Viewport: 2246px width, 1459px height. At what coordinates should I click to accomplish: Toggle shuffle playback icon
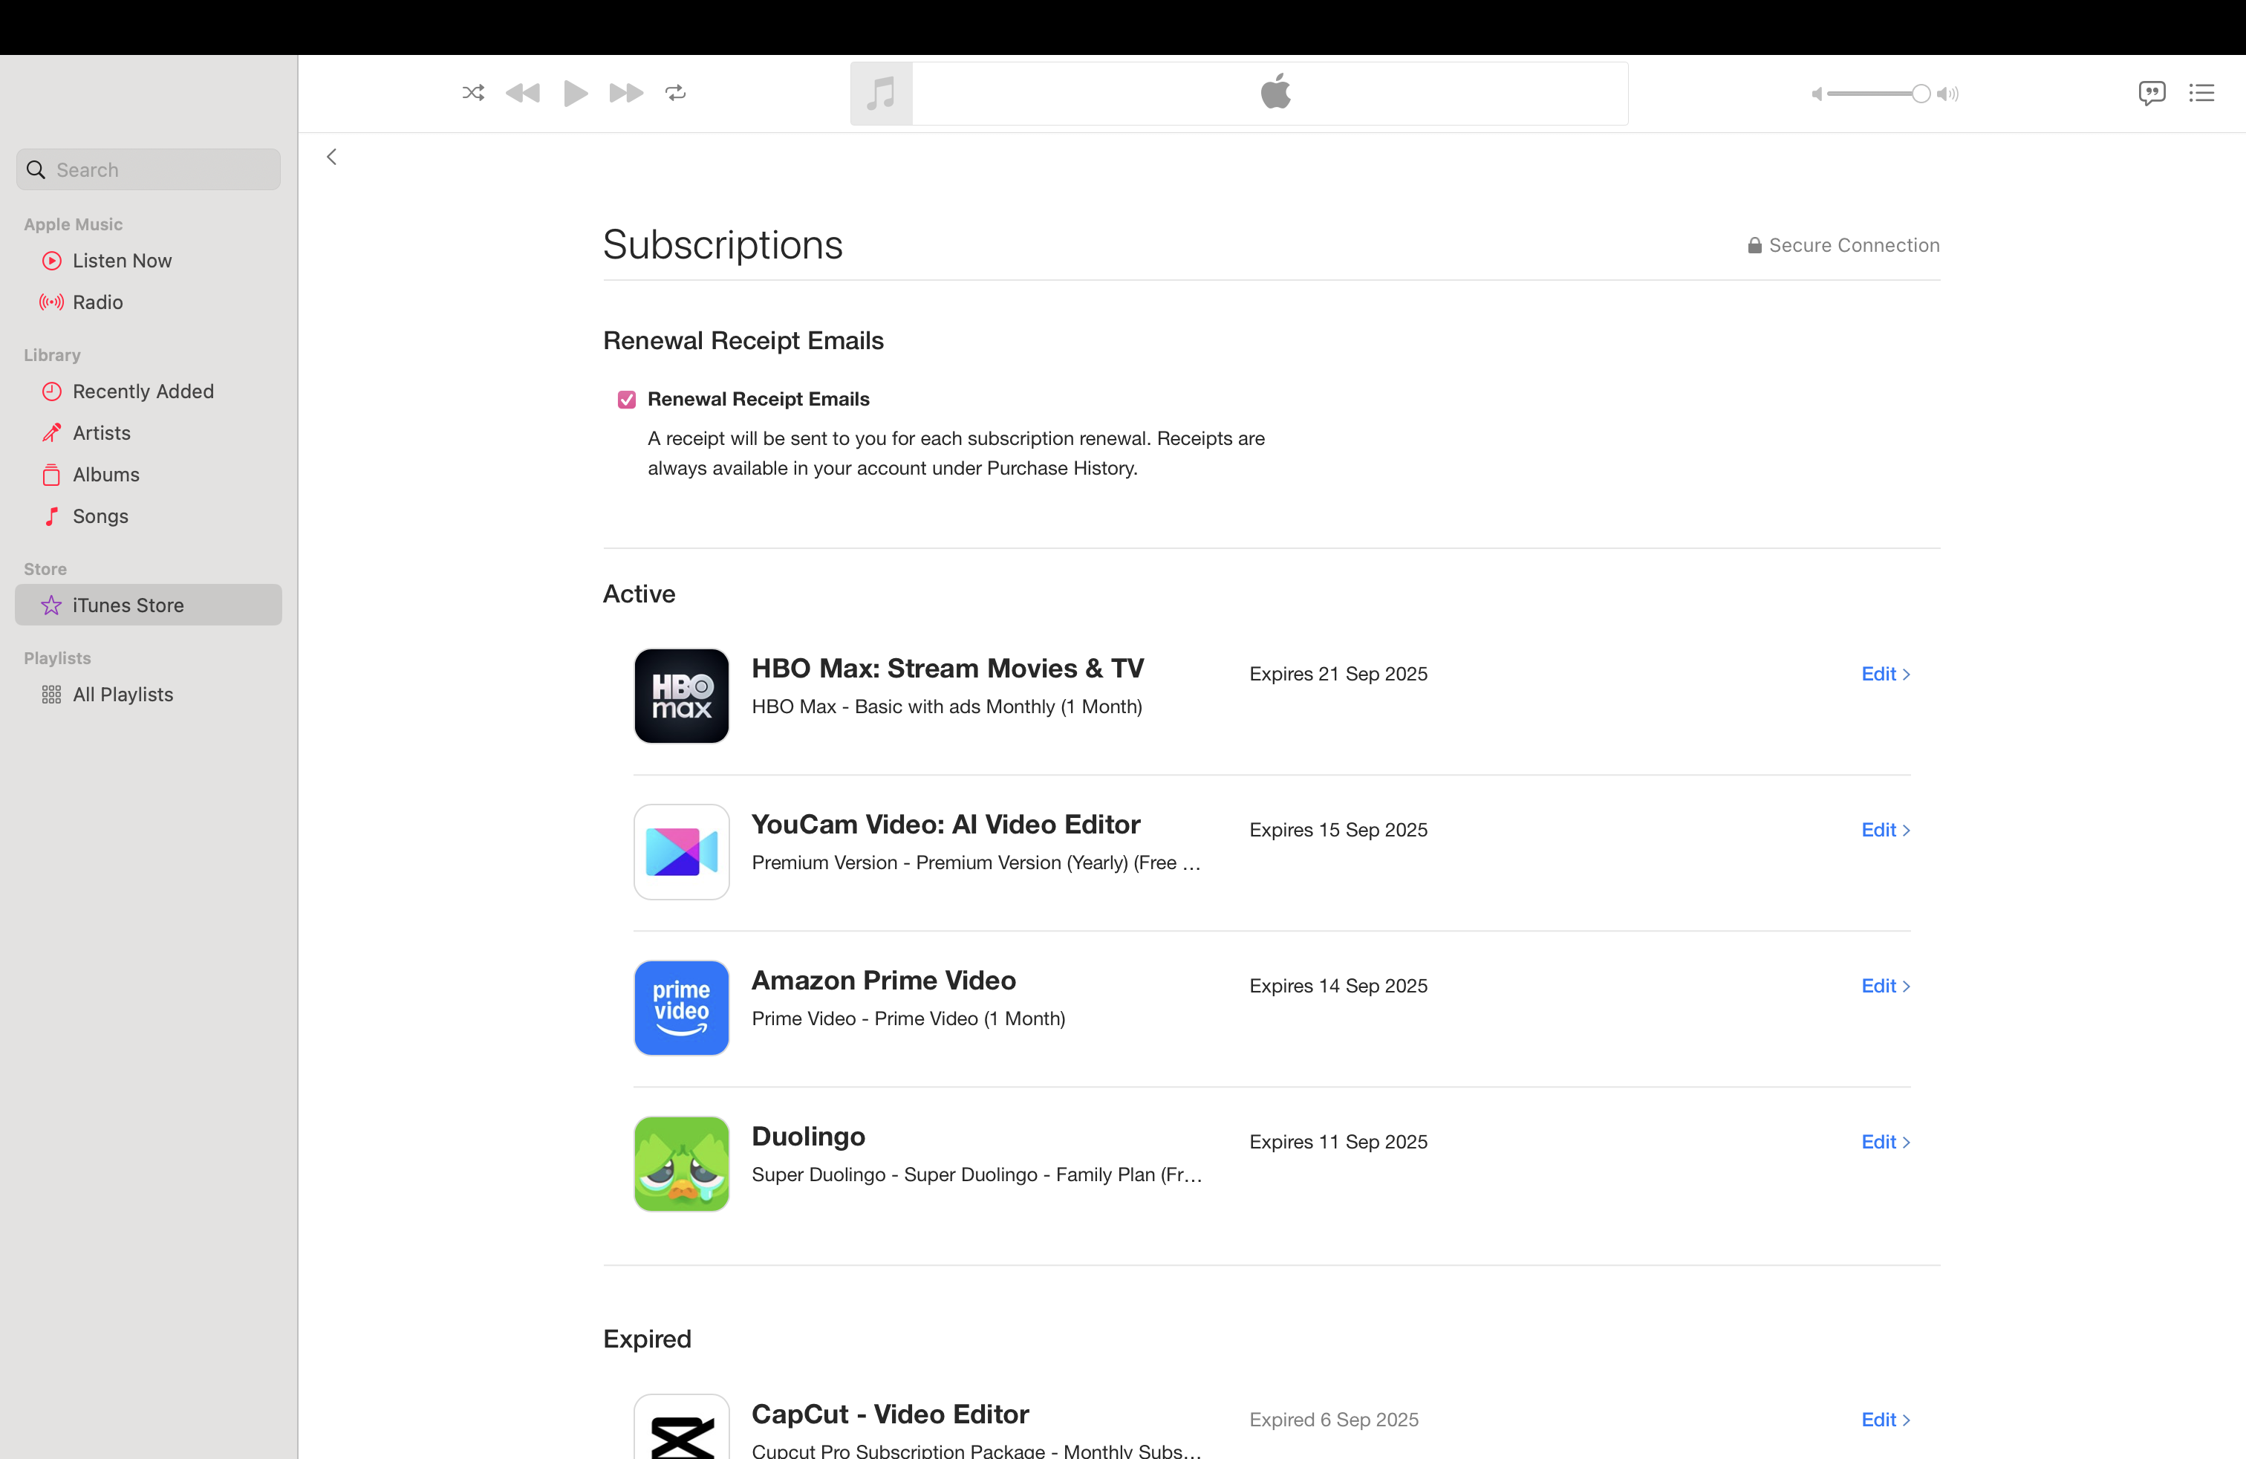click(x=473, y=92)
